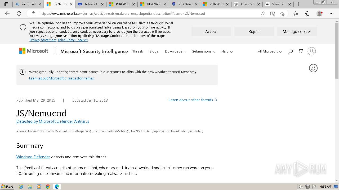The image size is (339, 190).
Task: Open the Windows Start button
Action: pyautogui.click(x=7, y=187)
